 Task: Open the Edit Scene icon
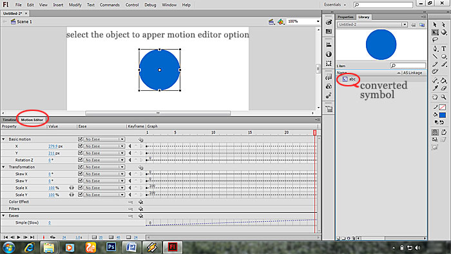[x=271, y=21]
